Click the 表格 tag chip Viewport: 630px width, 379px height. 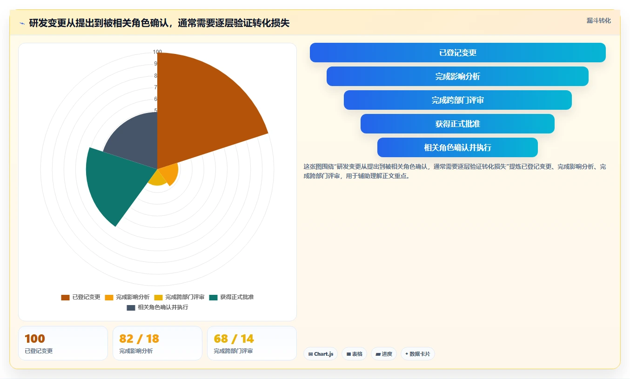(x=354, y=354)
